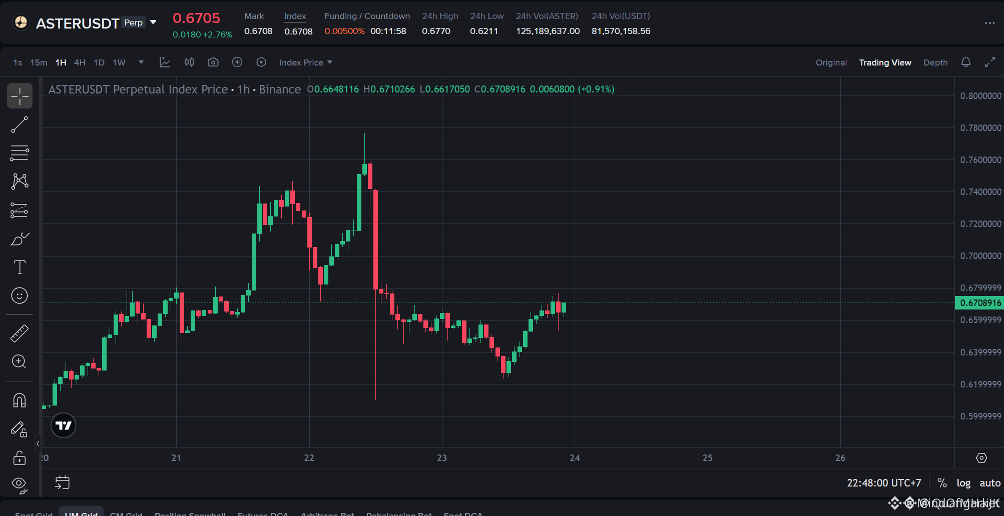Click the Perp contract badge

point(134,22)
